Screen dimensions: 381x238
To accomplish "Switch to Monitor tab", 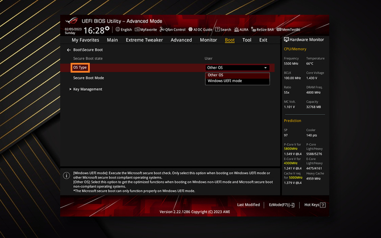I will [x=208, y=40].
